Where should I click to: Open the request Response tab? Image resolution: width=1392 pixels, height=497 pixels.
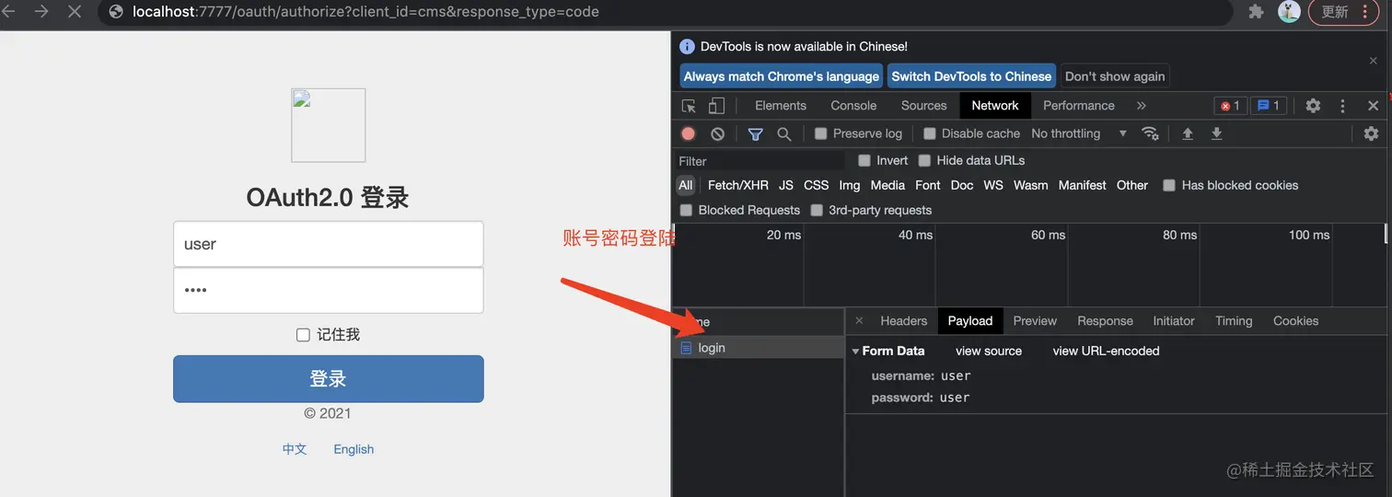1106,321
